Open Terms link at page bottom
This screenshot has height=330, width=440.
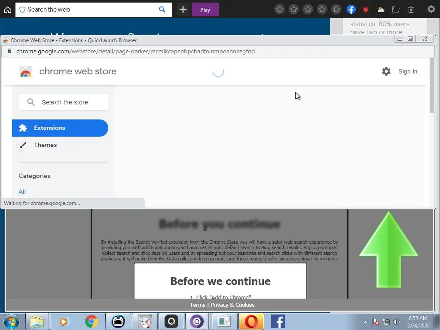(x=198, y=305)
